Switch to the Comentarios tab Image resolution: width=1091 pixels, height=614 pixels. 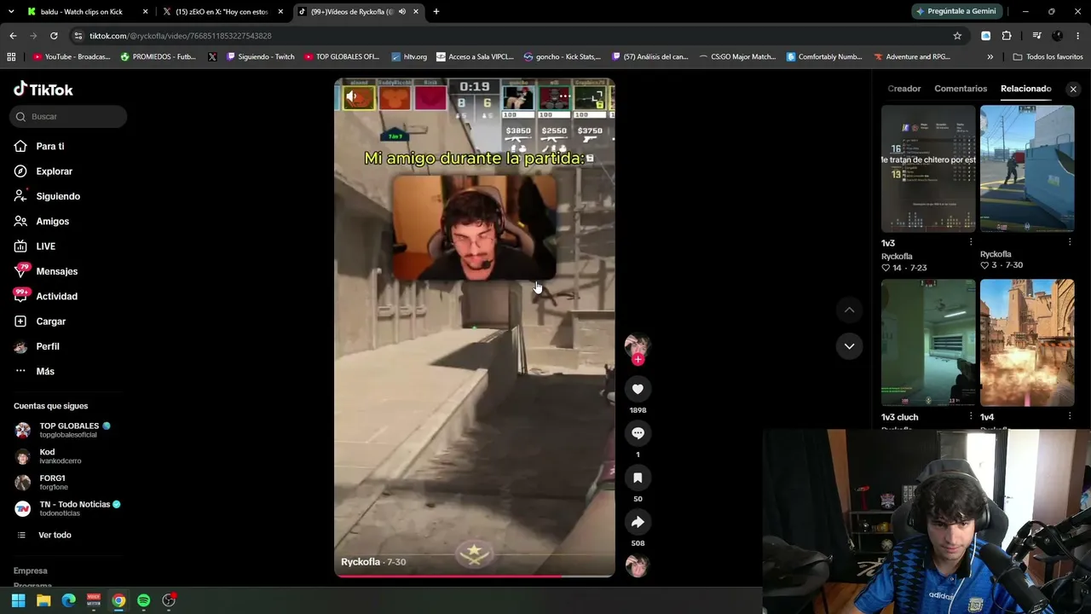click(961, 89)
